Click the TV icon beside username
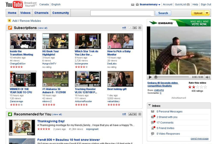The width and height of the screenshot is (215, 144). click(137, 4)
